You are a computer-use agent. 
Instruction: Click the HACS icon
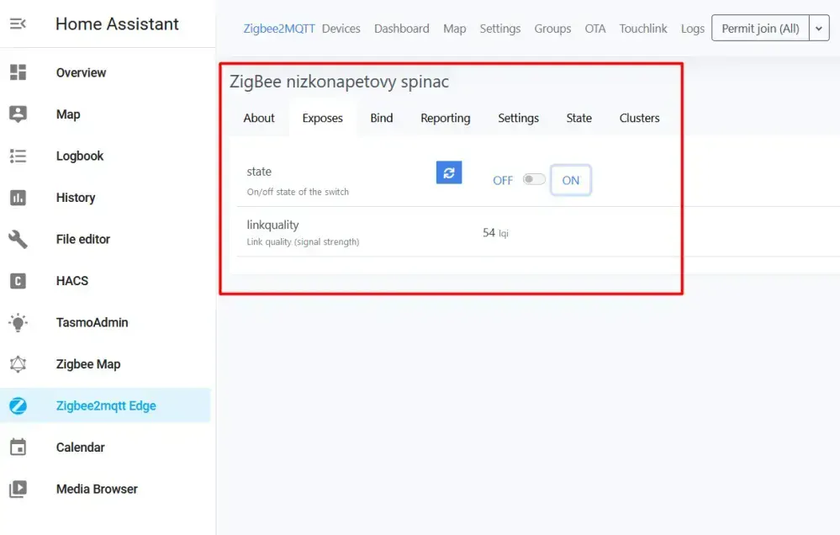tap(18, 280)
